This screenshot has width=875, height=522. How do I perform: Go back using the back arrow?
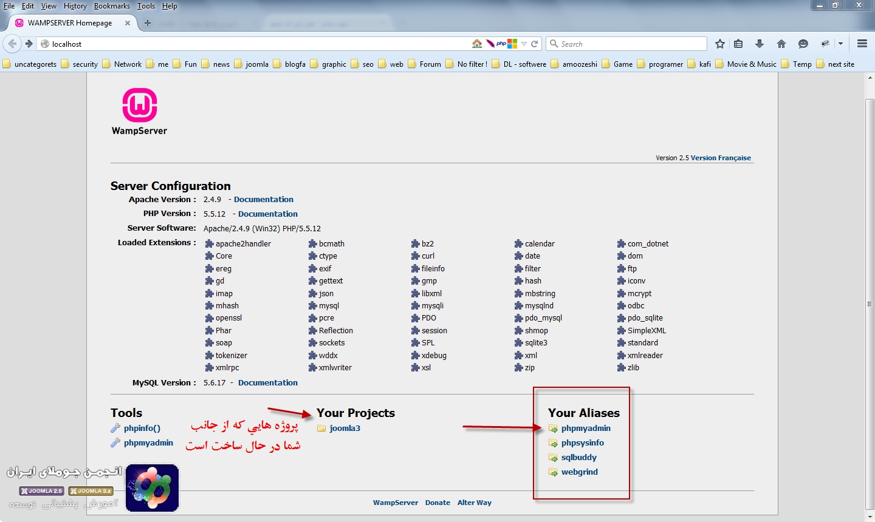pos(12,44)
